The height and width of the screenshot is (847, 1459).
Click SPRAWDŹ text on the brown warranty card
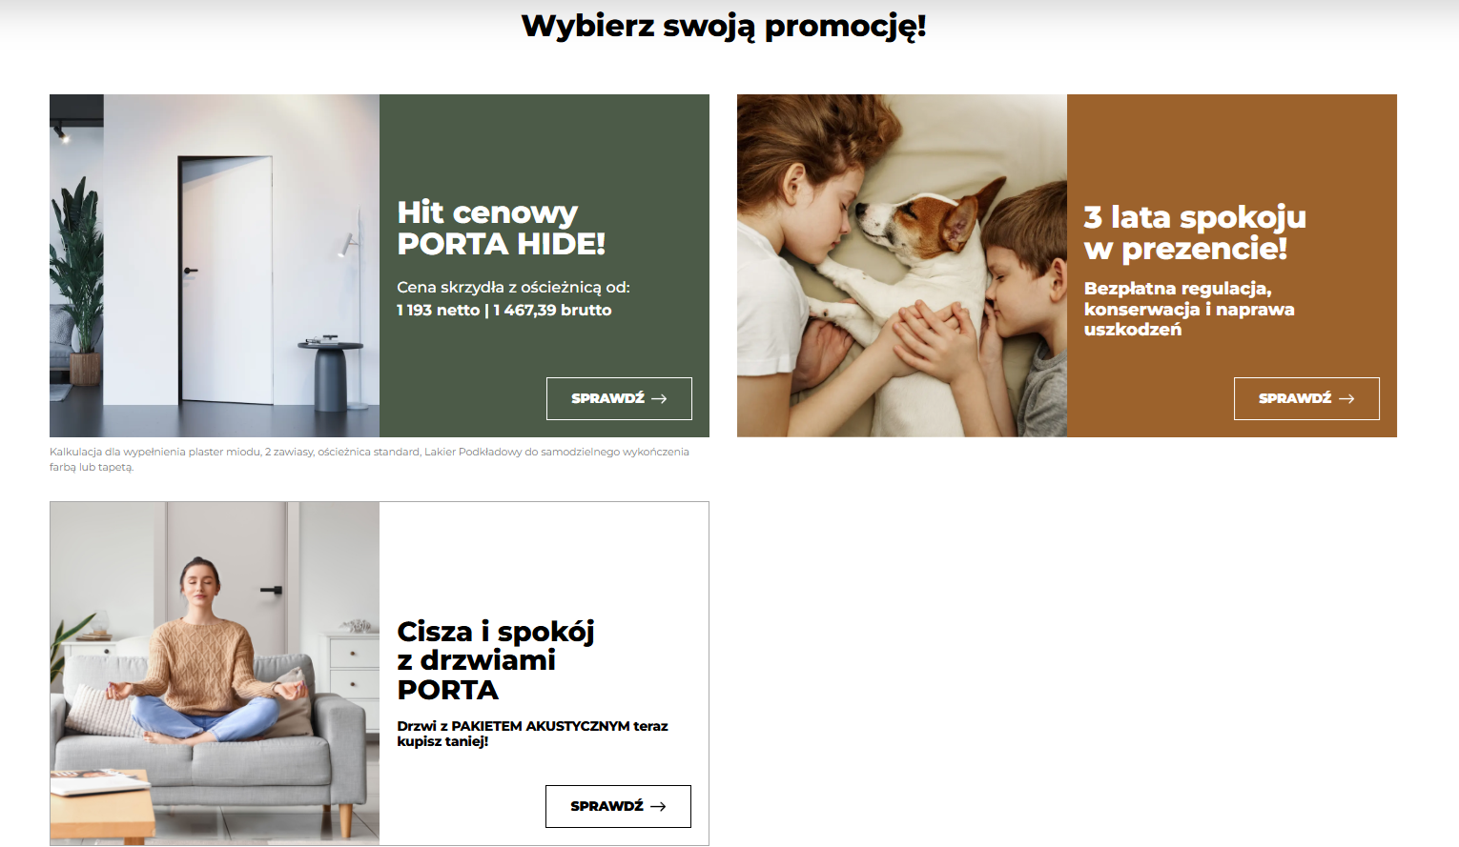[x=1295, y=398]
